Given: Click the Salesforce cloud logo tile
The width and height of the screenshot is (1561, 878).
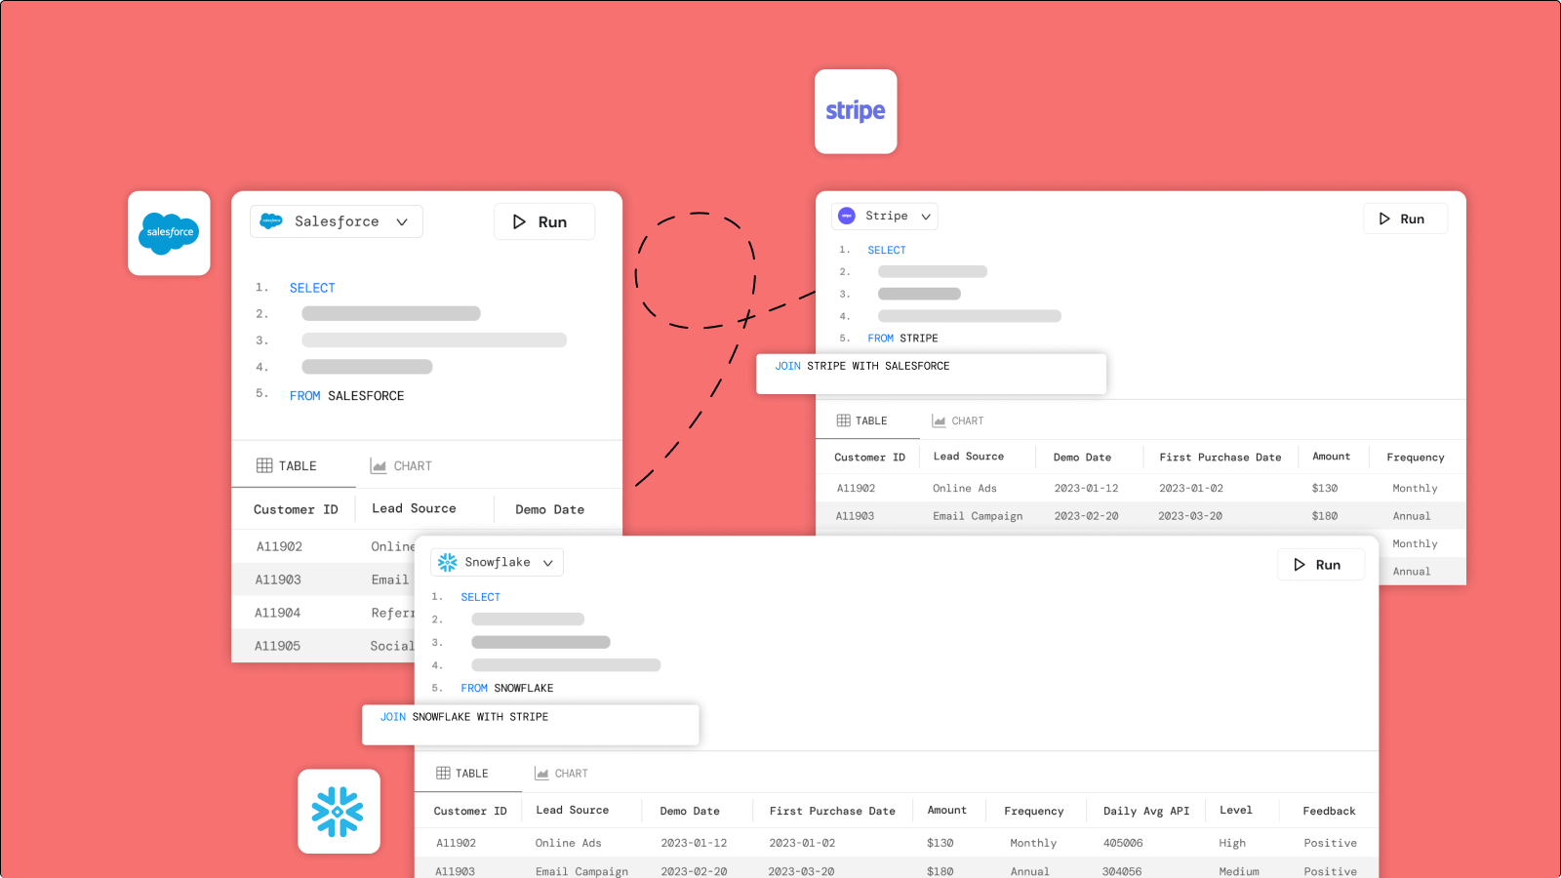Looking at the screenshot, I should pyautogui.click(x=169, y=233).
